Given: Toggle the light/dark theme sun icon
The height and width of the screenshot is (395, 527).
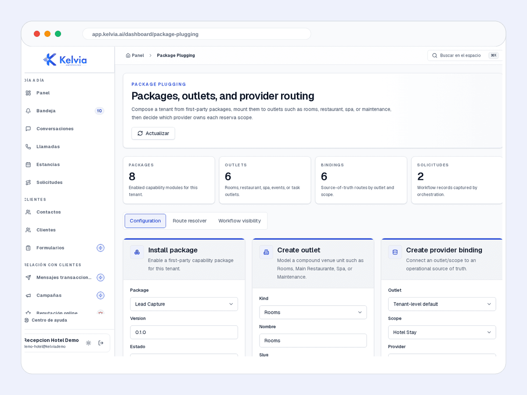Looking at the screenshot, I should click(x=89, y=343).
